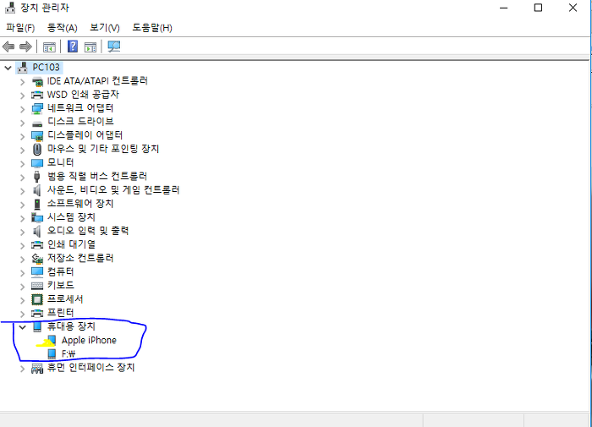Click the F:₩ portable device icon
Image resolution: width=592 pixels, height=427 pixels.
click(52, 353)
